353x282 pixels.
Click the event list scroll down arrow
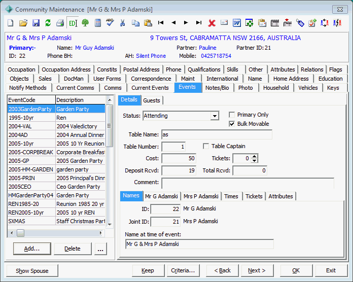(110, 224)
